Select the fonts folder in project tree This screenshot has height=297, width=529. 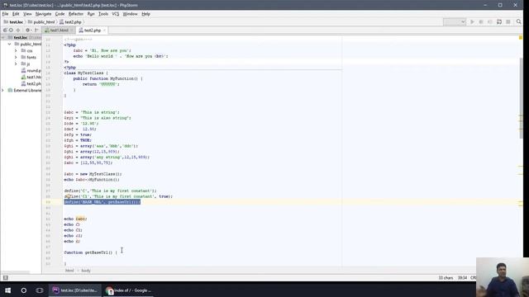coord(28,57)
